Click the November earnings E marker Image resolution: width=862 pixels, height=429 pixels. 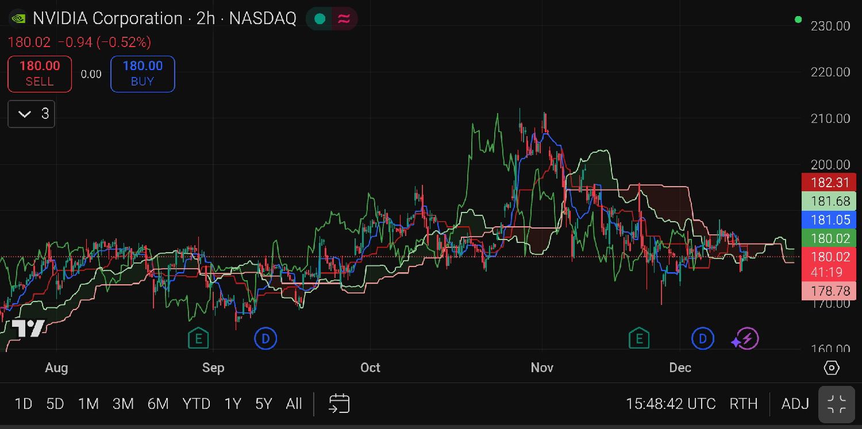click(x=638, y=339)
